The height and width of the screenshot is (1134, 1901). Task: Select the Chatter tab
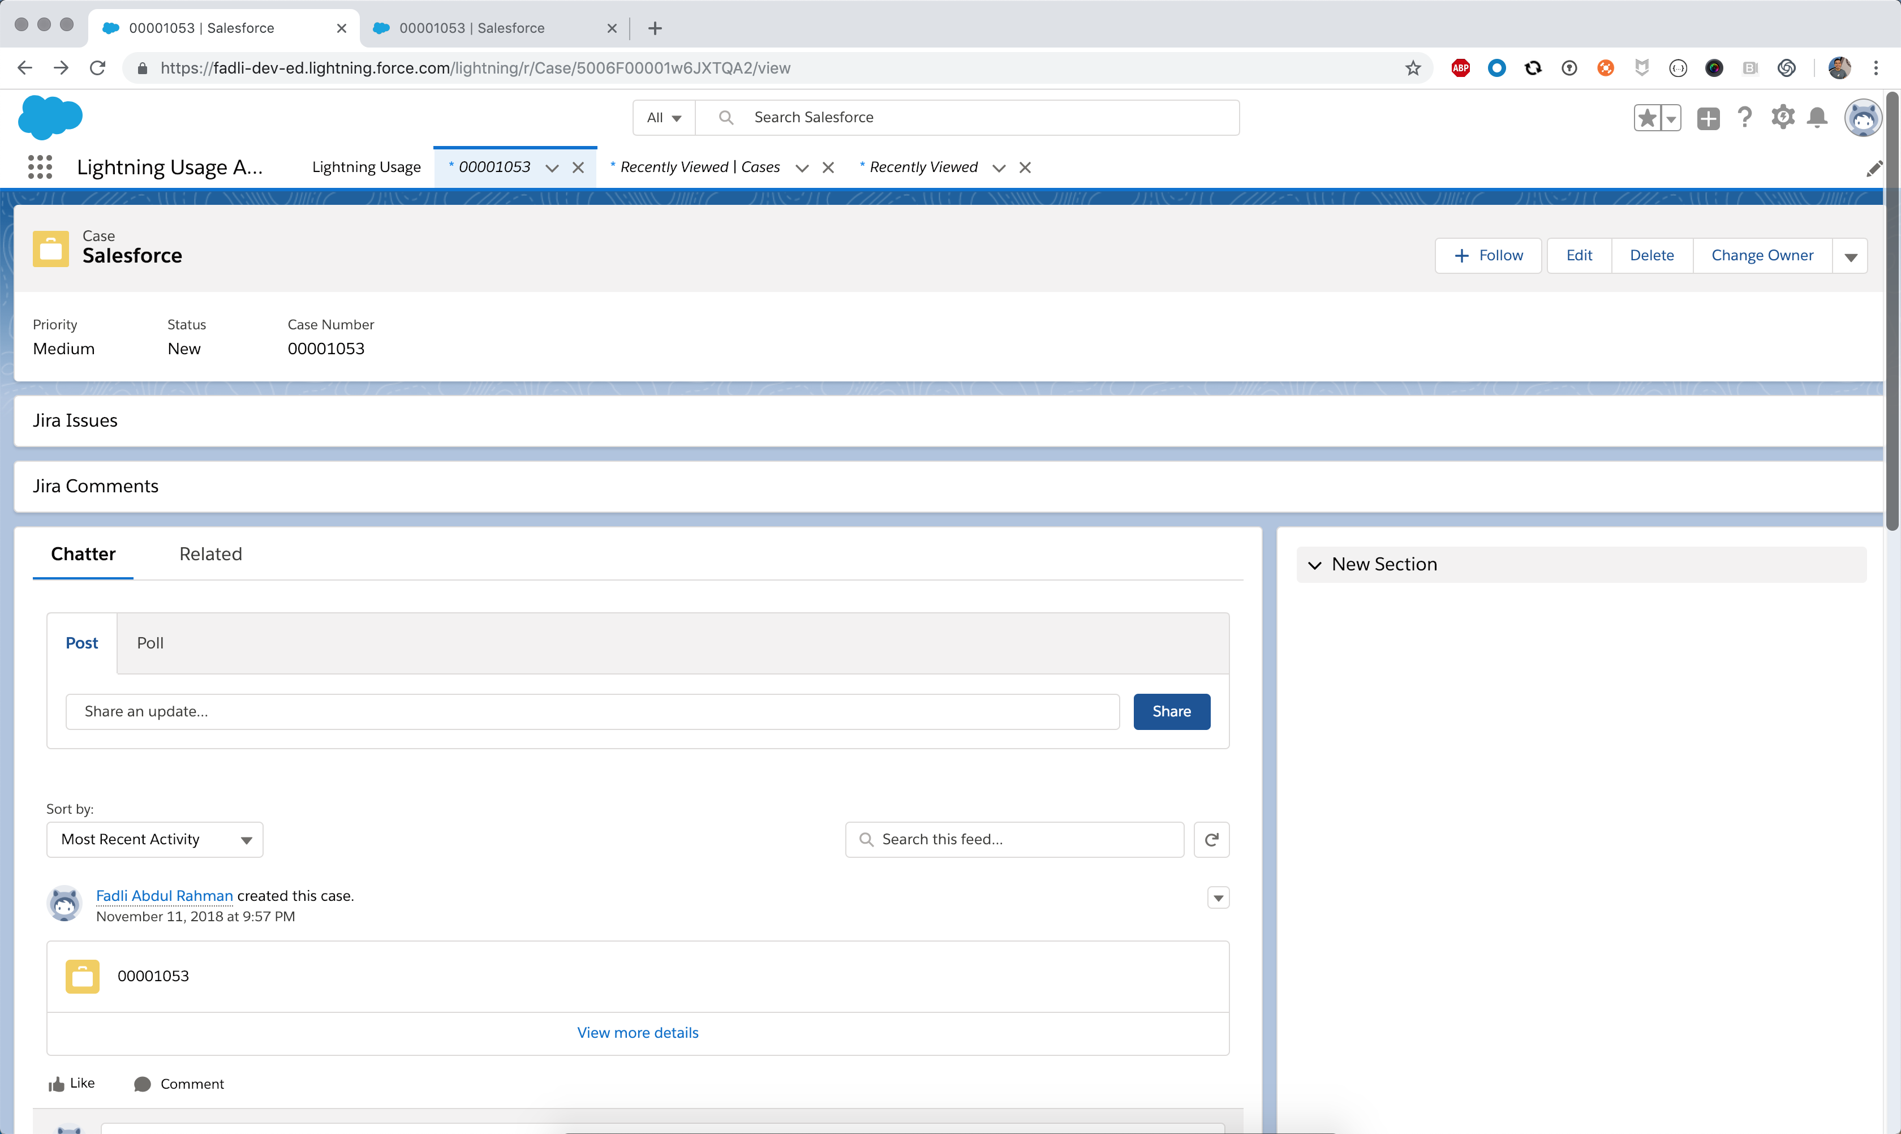(83, 554)
